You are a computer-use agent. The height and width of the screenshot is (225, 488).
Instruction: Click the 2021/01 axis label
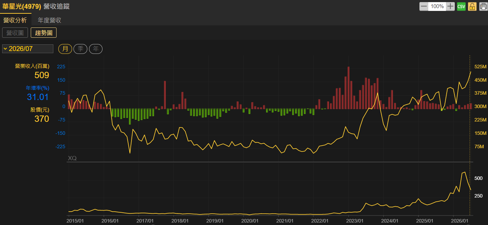(x=285, y=221)
